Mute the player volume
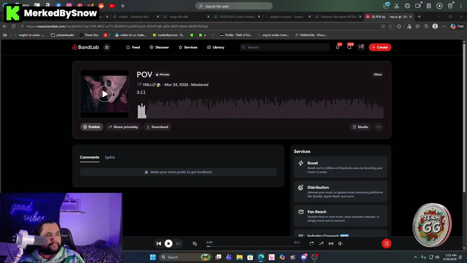 pyautogui.click(x=340, y=244)
